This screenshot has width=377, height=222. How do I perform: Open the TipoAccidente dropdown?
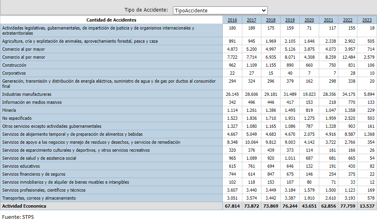coord(220,10)
